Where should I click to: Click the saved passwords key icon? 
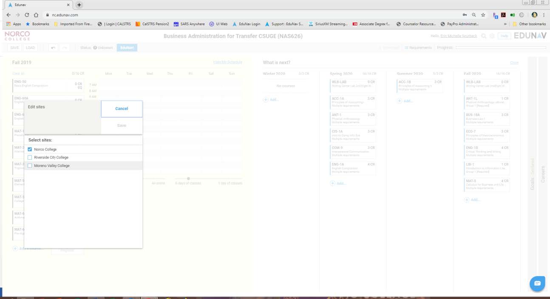pos(465,15)
